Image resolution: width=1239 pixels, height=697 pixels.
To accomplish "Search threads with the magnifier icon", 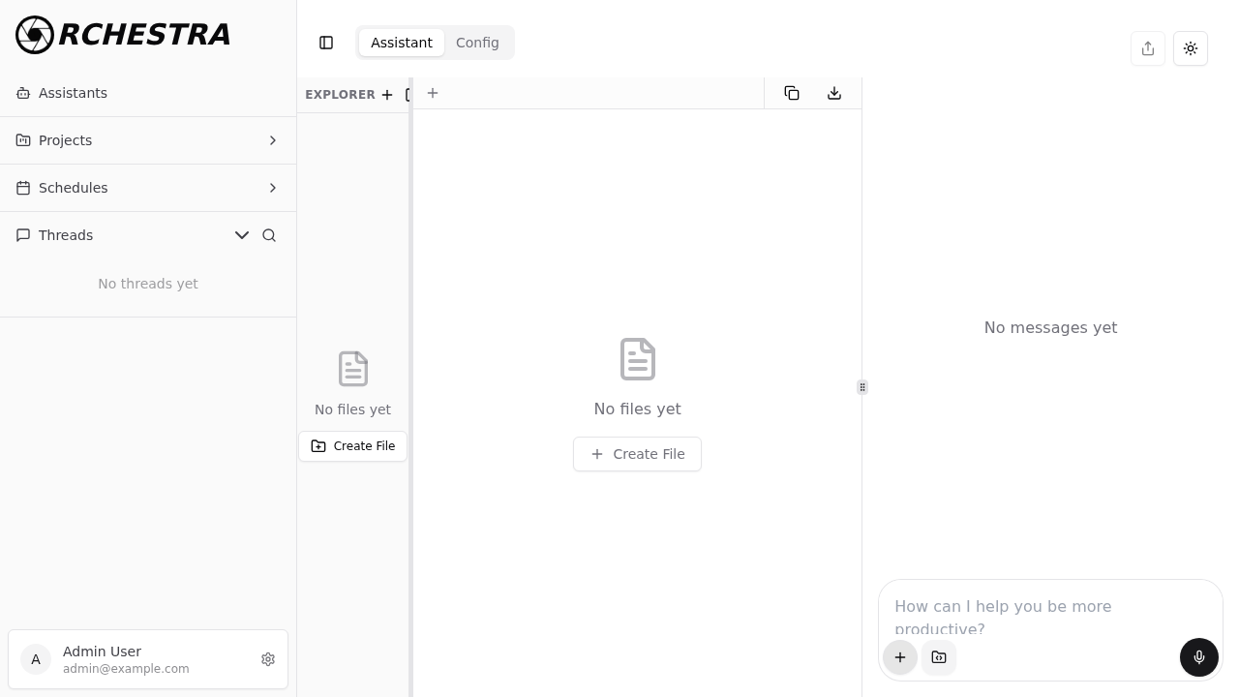I will [x=269, y=235].
